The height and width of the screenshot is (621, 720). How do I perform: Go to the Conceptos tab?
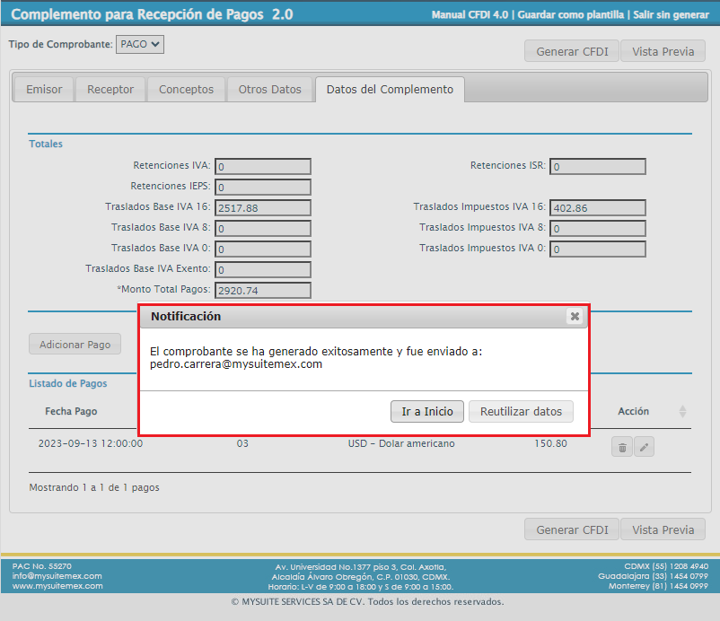click(x=186, y=90)
